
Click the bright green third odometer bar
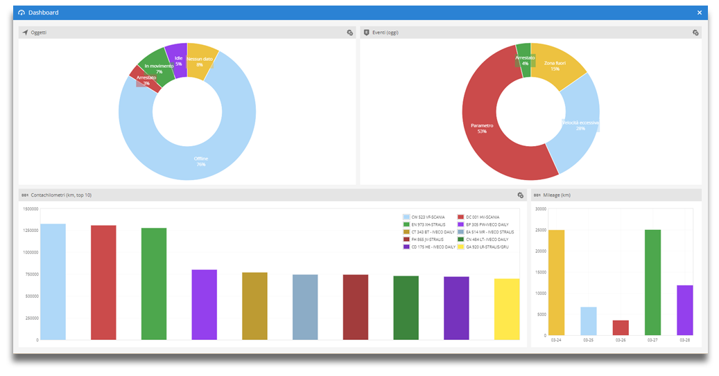click(x=154, y=284)
